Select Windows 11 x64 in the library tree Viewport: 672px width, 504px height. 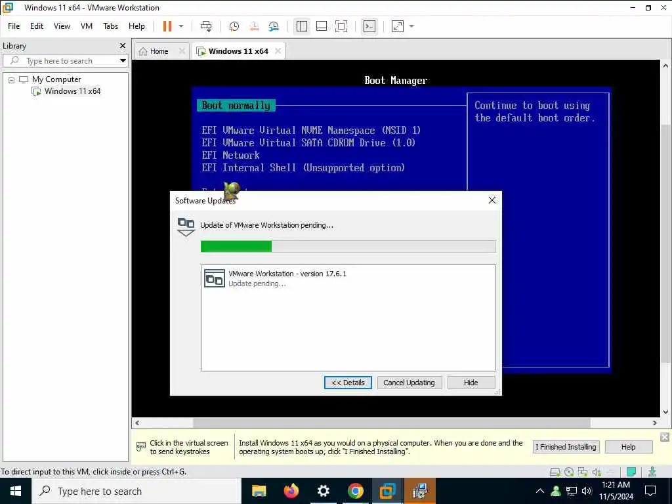(72, 91)
